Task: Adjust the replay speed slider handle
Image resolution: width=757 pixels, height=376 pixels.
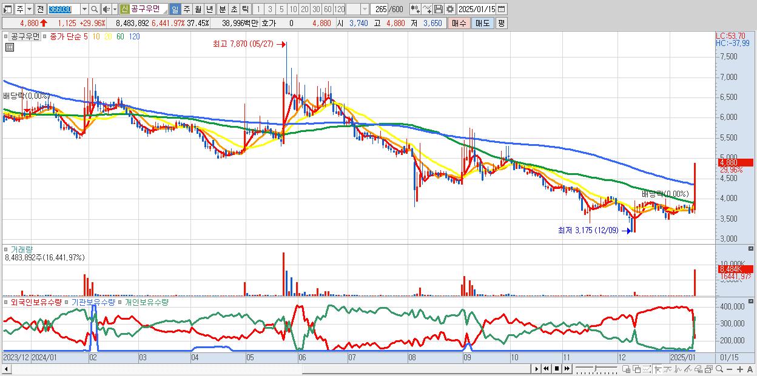Action: tap(595, 368)
